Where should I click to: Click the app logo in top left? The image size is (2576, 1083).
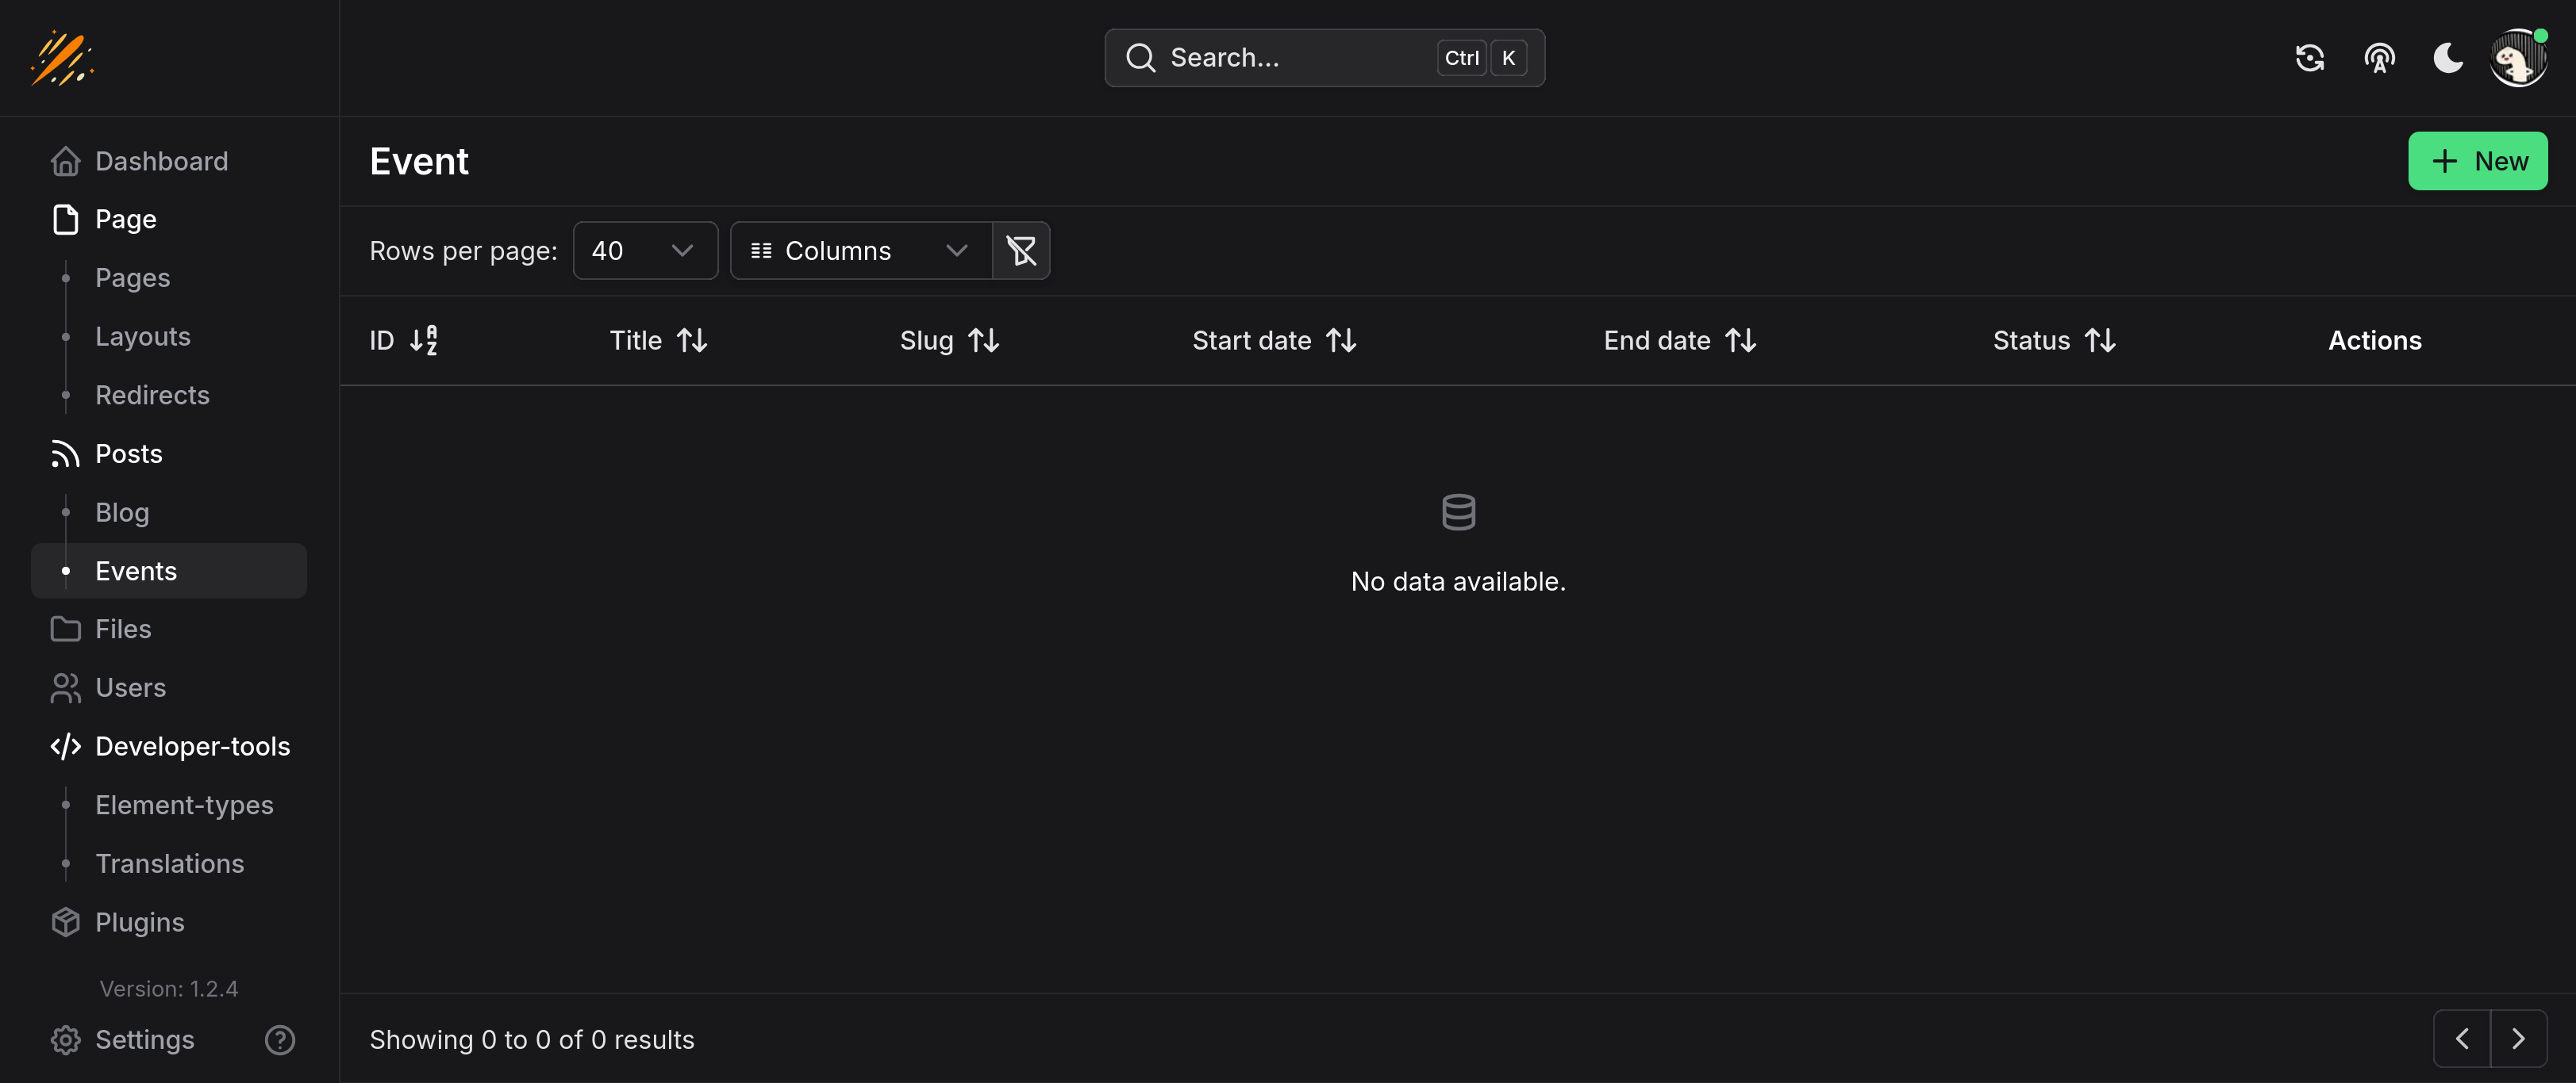(x=62, y=58)
